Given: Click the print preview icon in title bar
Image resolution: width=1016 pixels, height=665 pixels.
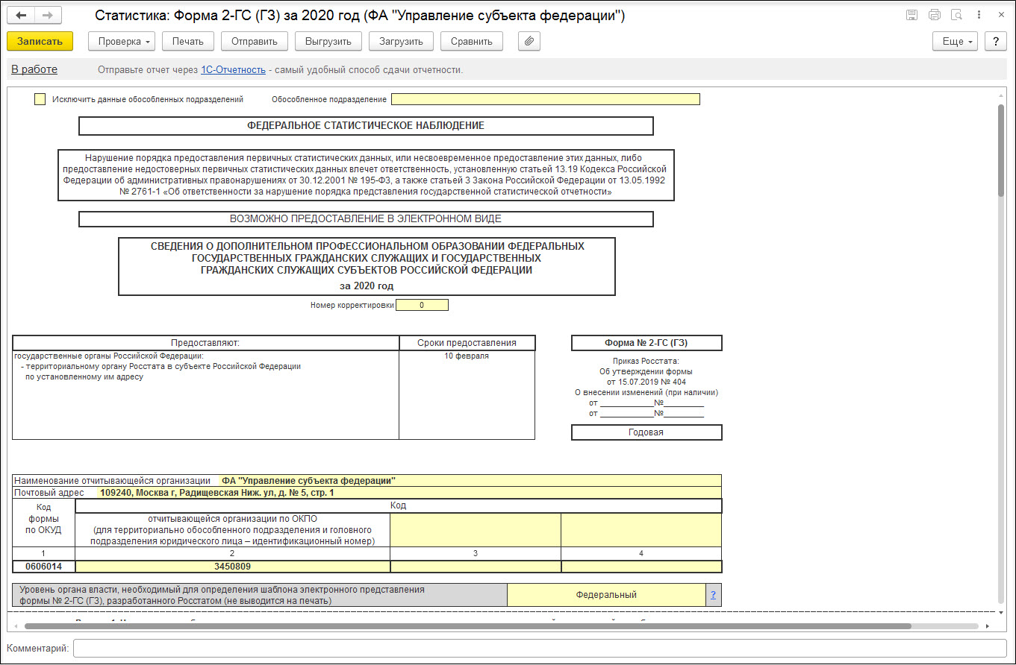Looking at the screenshot, I should [x=956, y=15].
